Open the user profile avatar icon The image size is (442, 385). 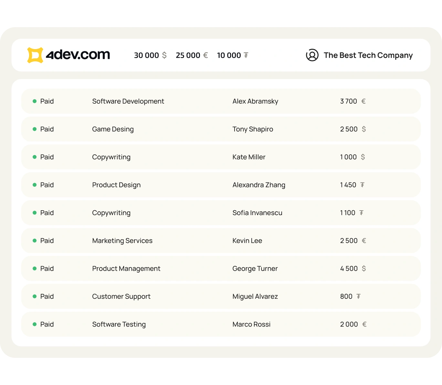pyautogui.click(x=312, y=55)
